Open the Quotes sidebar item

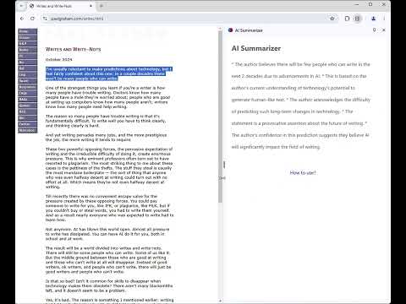28,106
